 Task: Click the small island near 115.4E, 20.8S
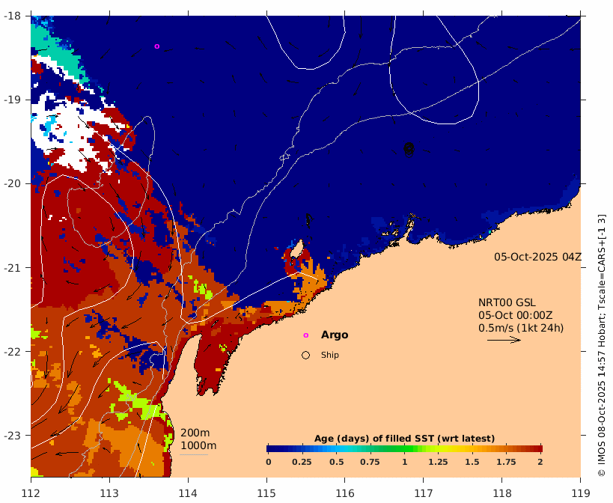297,249
